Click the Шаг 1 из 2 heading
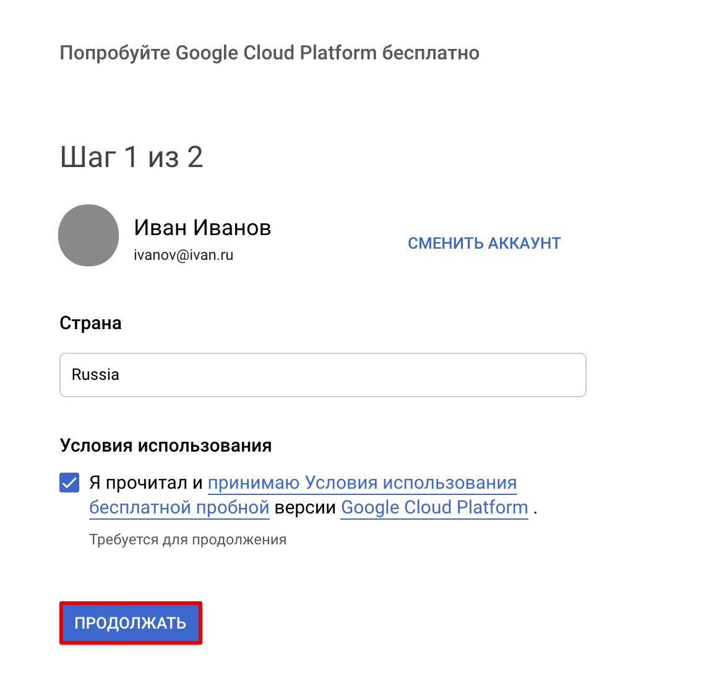706x696 pixels. coord(131,157)
